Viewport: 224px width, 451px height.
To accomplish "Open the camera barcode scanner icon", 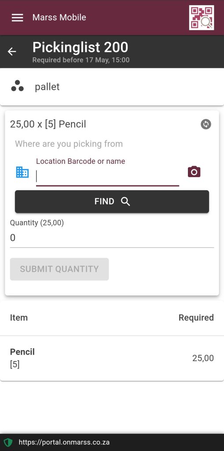I will click(194, 172).
